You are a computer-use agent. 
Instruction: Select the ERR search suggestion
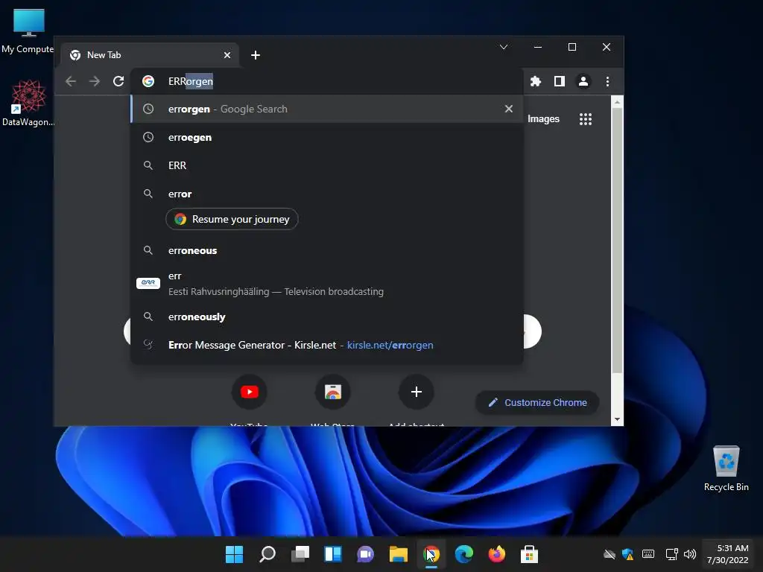(x=326, y=165)
